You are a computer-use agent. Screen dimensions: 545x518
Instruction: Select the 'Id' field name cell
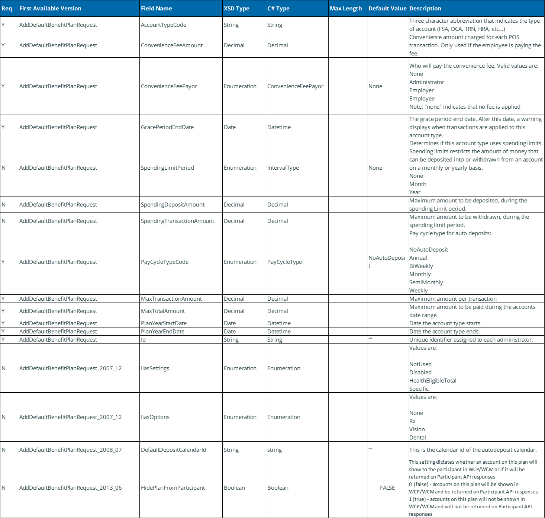(181, 340)
